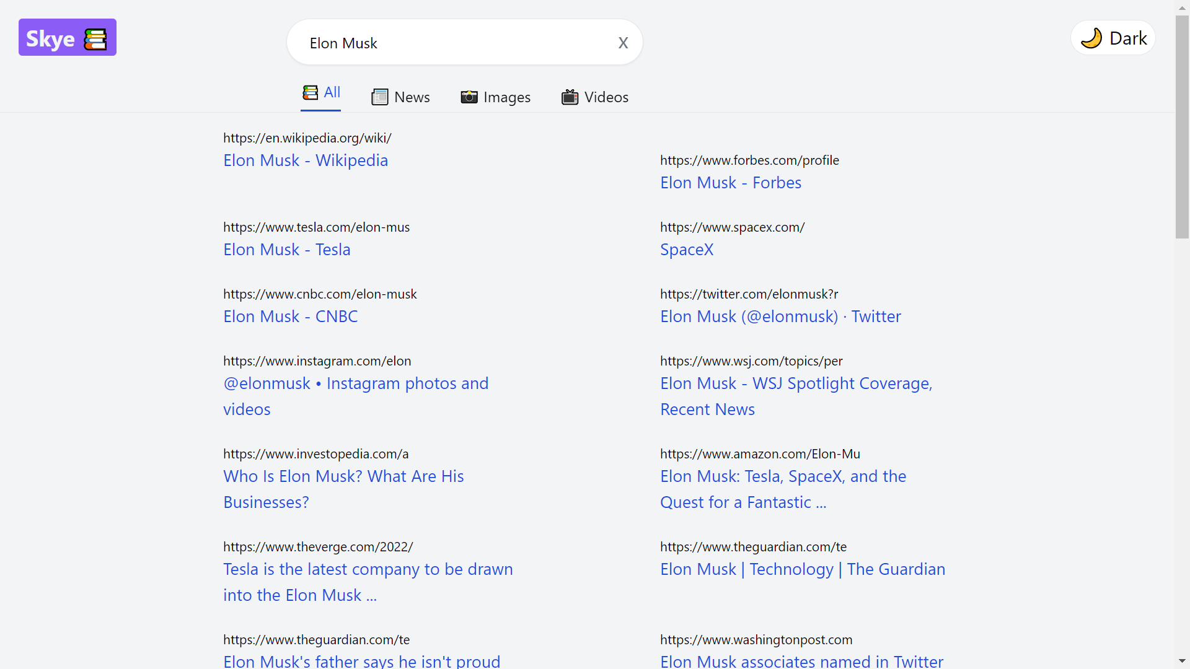This screenshot has width=1190, height=669.
Task: Click the https://www.wsj.com/topics/per URL text
Action: click(751, 361)
